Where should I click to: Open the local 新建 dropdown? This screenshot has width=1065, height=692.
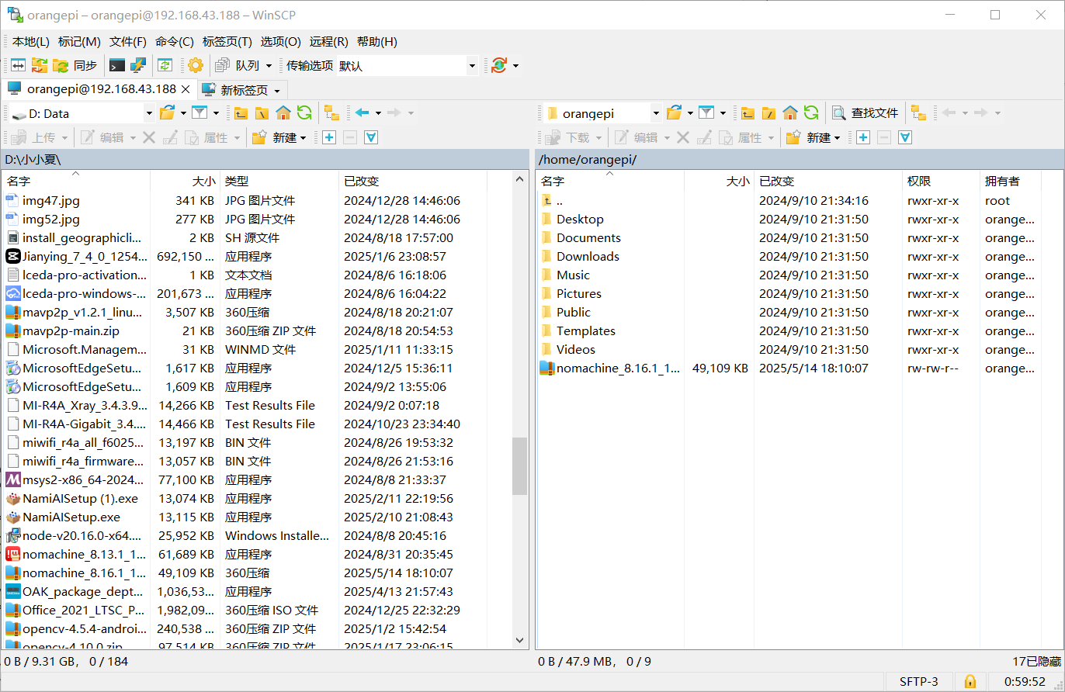(279, 137)
